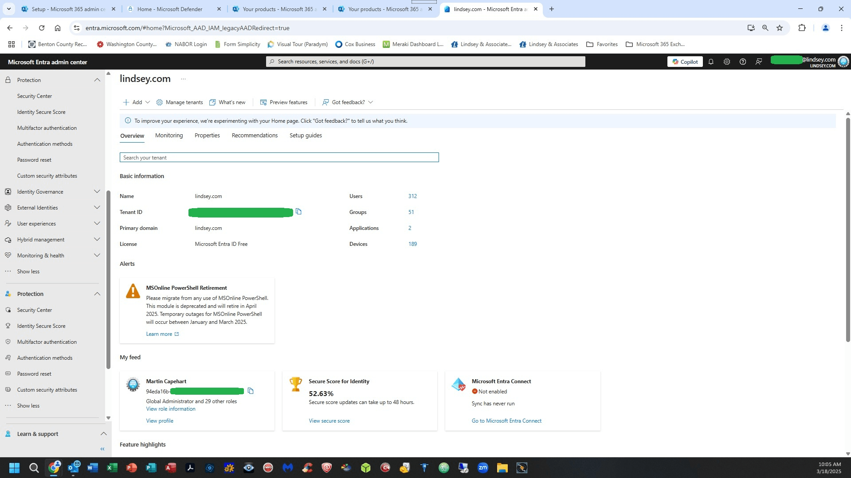851x478 pixels.
Task: Bookmark this page with the star
Action: click(780, 28)
